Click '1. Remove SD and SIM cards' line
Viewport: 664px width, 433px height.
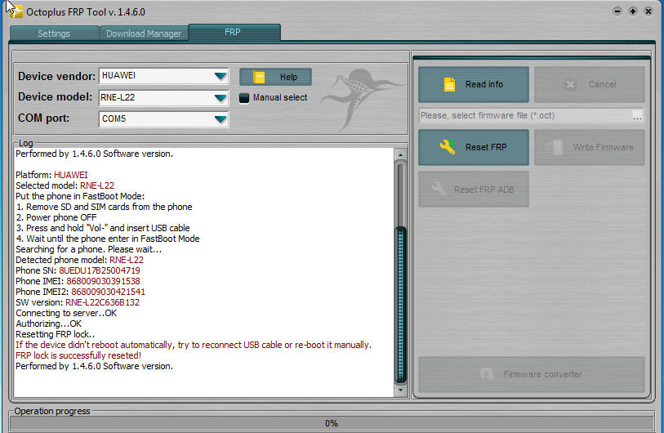coord(105,207)
